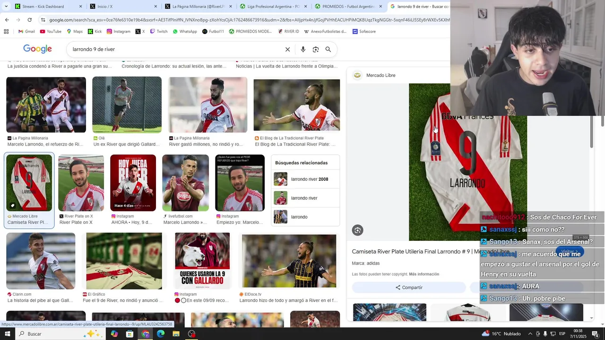Open Windows Start menu
The image size is (605, 340).
pos(8,334)
